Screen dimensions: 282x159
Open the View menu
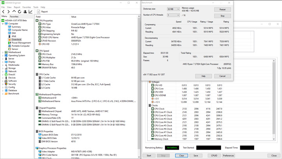coord(9,7)
